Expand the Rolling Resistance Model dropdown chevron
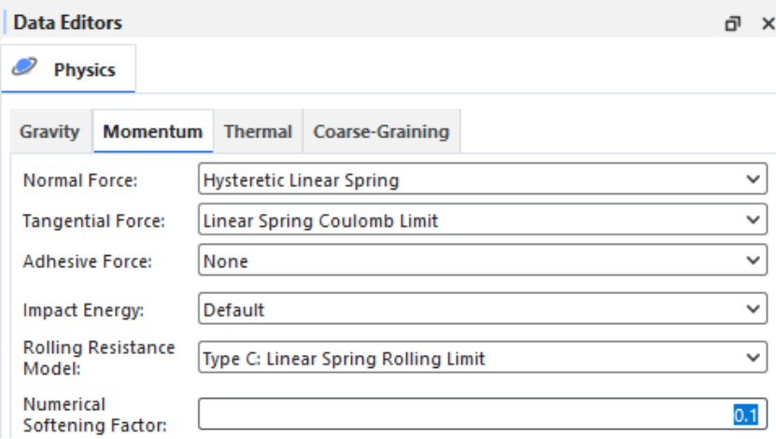 click(754, 358)
